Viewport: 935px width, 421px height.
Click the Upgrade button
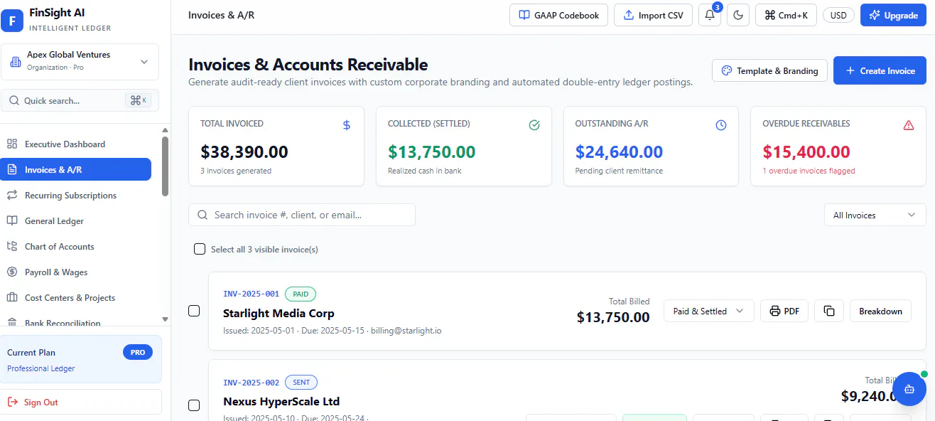pos(893,15)
